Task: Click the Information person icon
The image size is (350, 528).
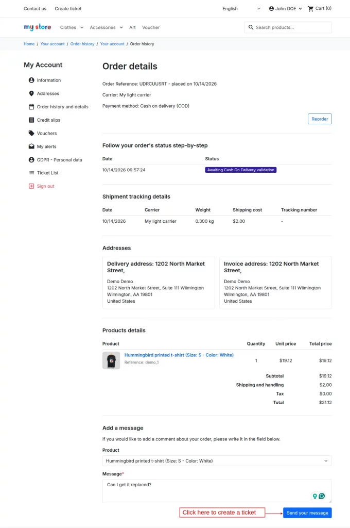Action: (31, 80)
